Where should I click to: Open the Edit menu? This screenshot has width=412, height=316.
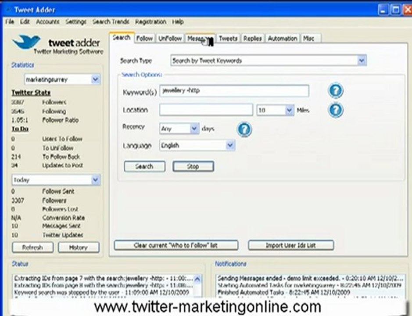[x=25, y=22]
